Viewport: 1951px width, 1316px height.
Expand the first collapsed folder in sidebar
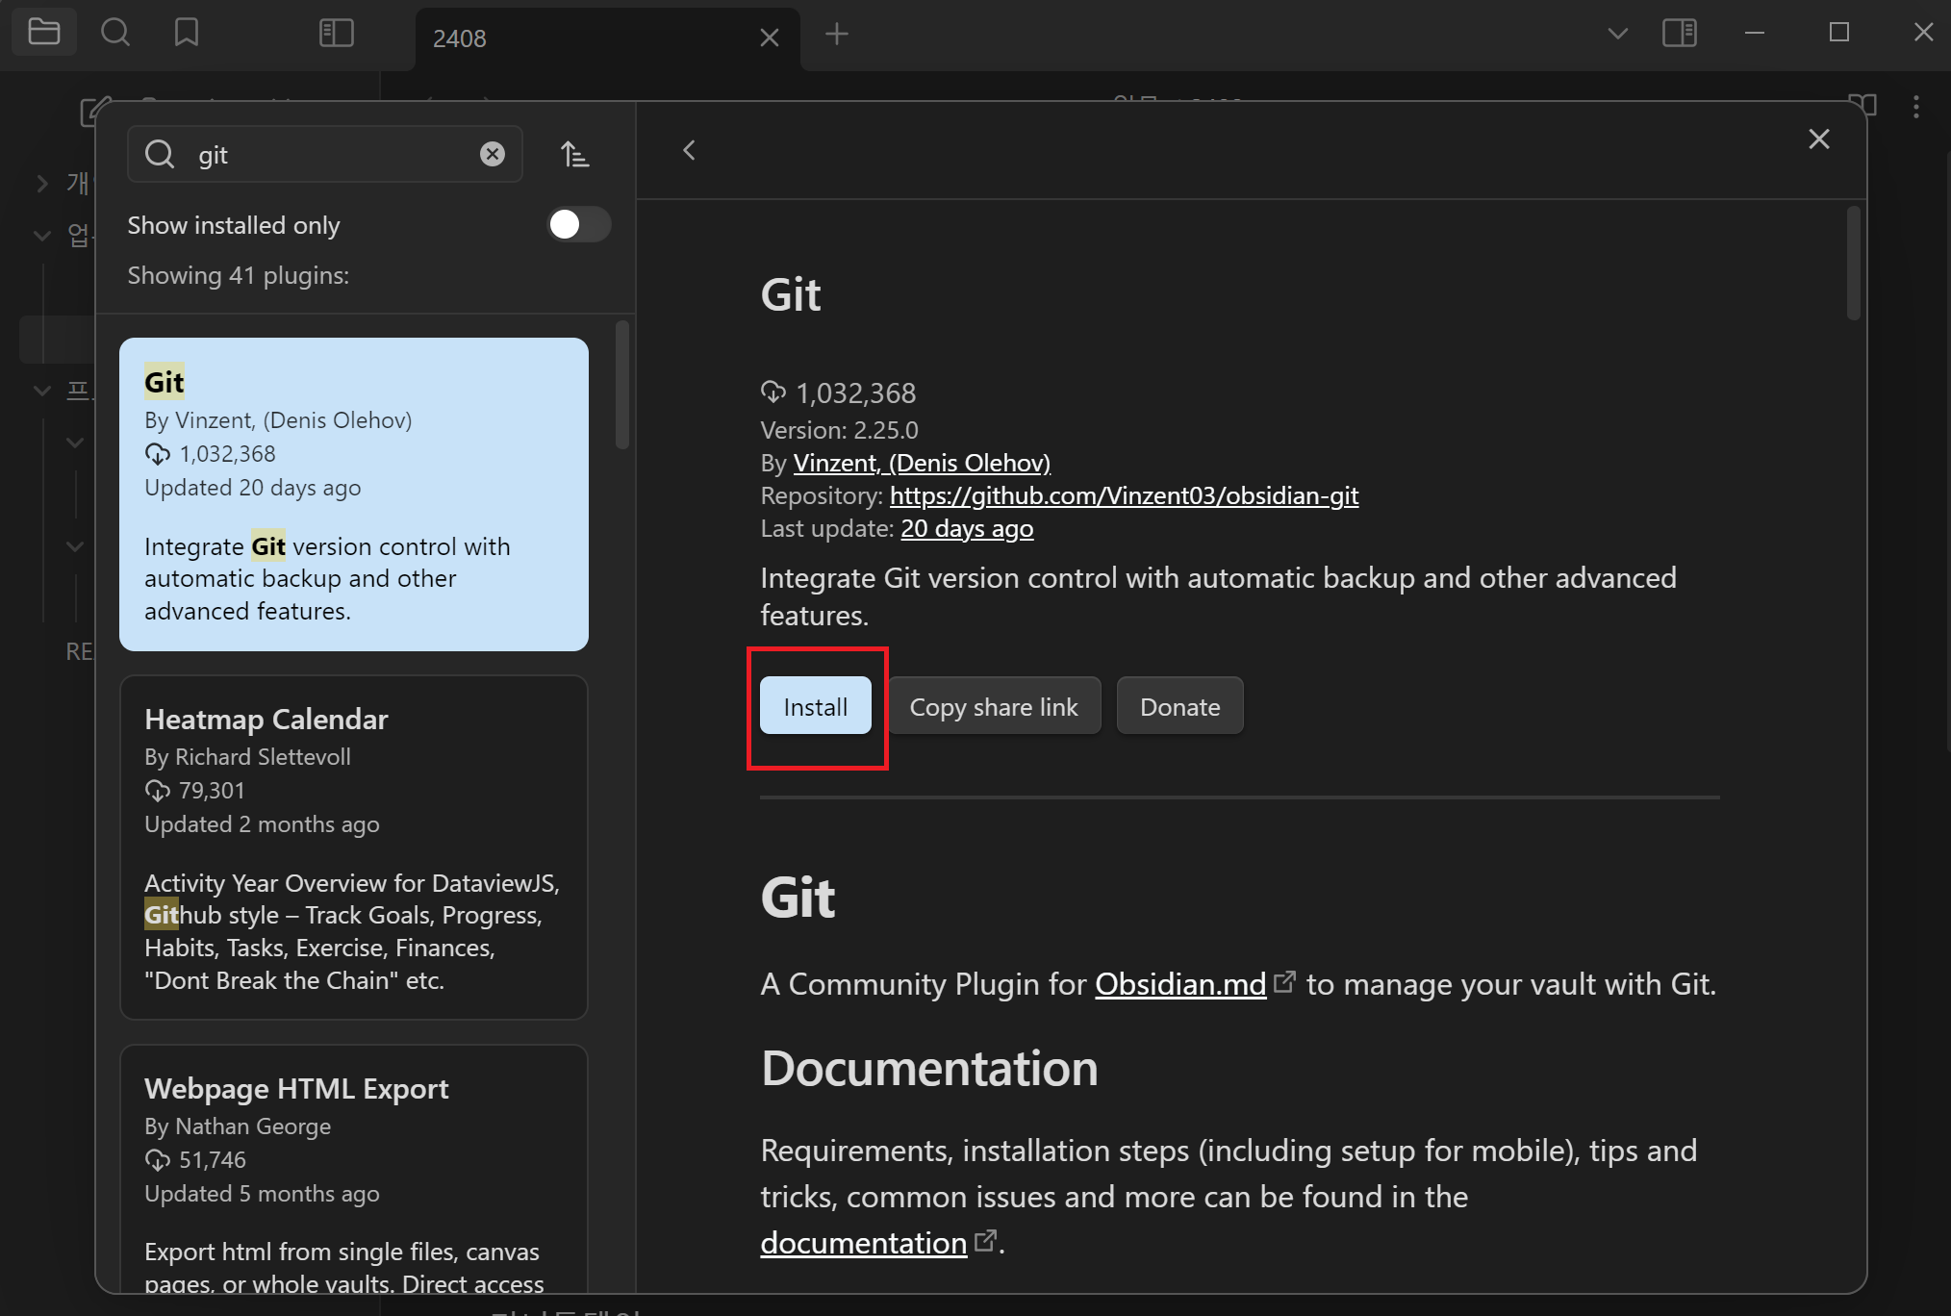coord(41,183)
